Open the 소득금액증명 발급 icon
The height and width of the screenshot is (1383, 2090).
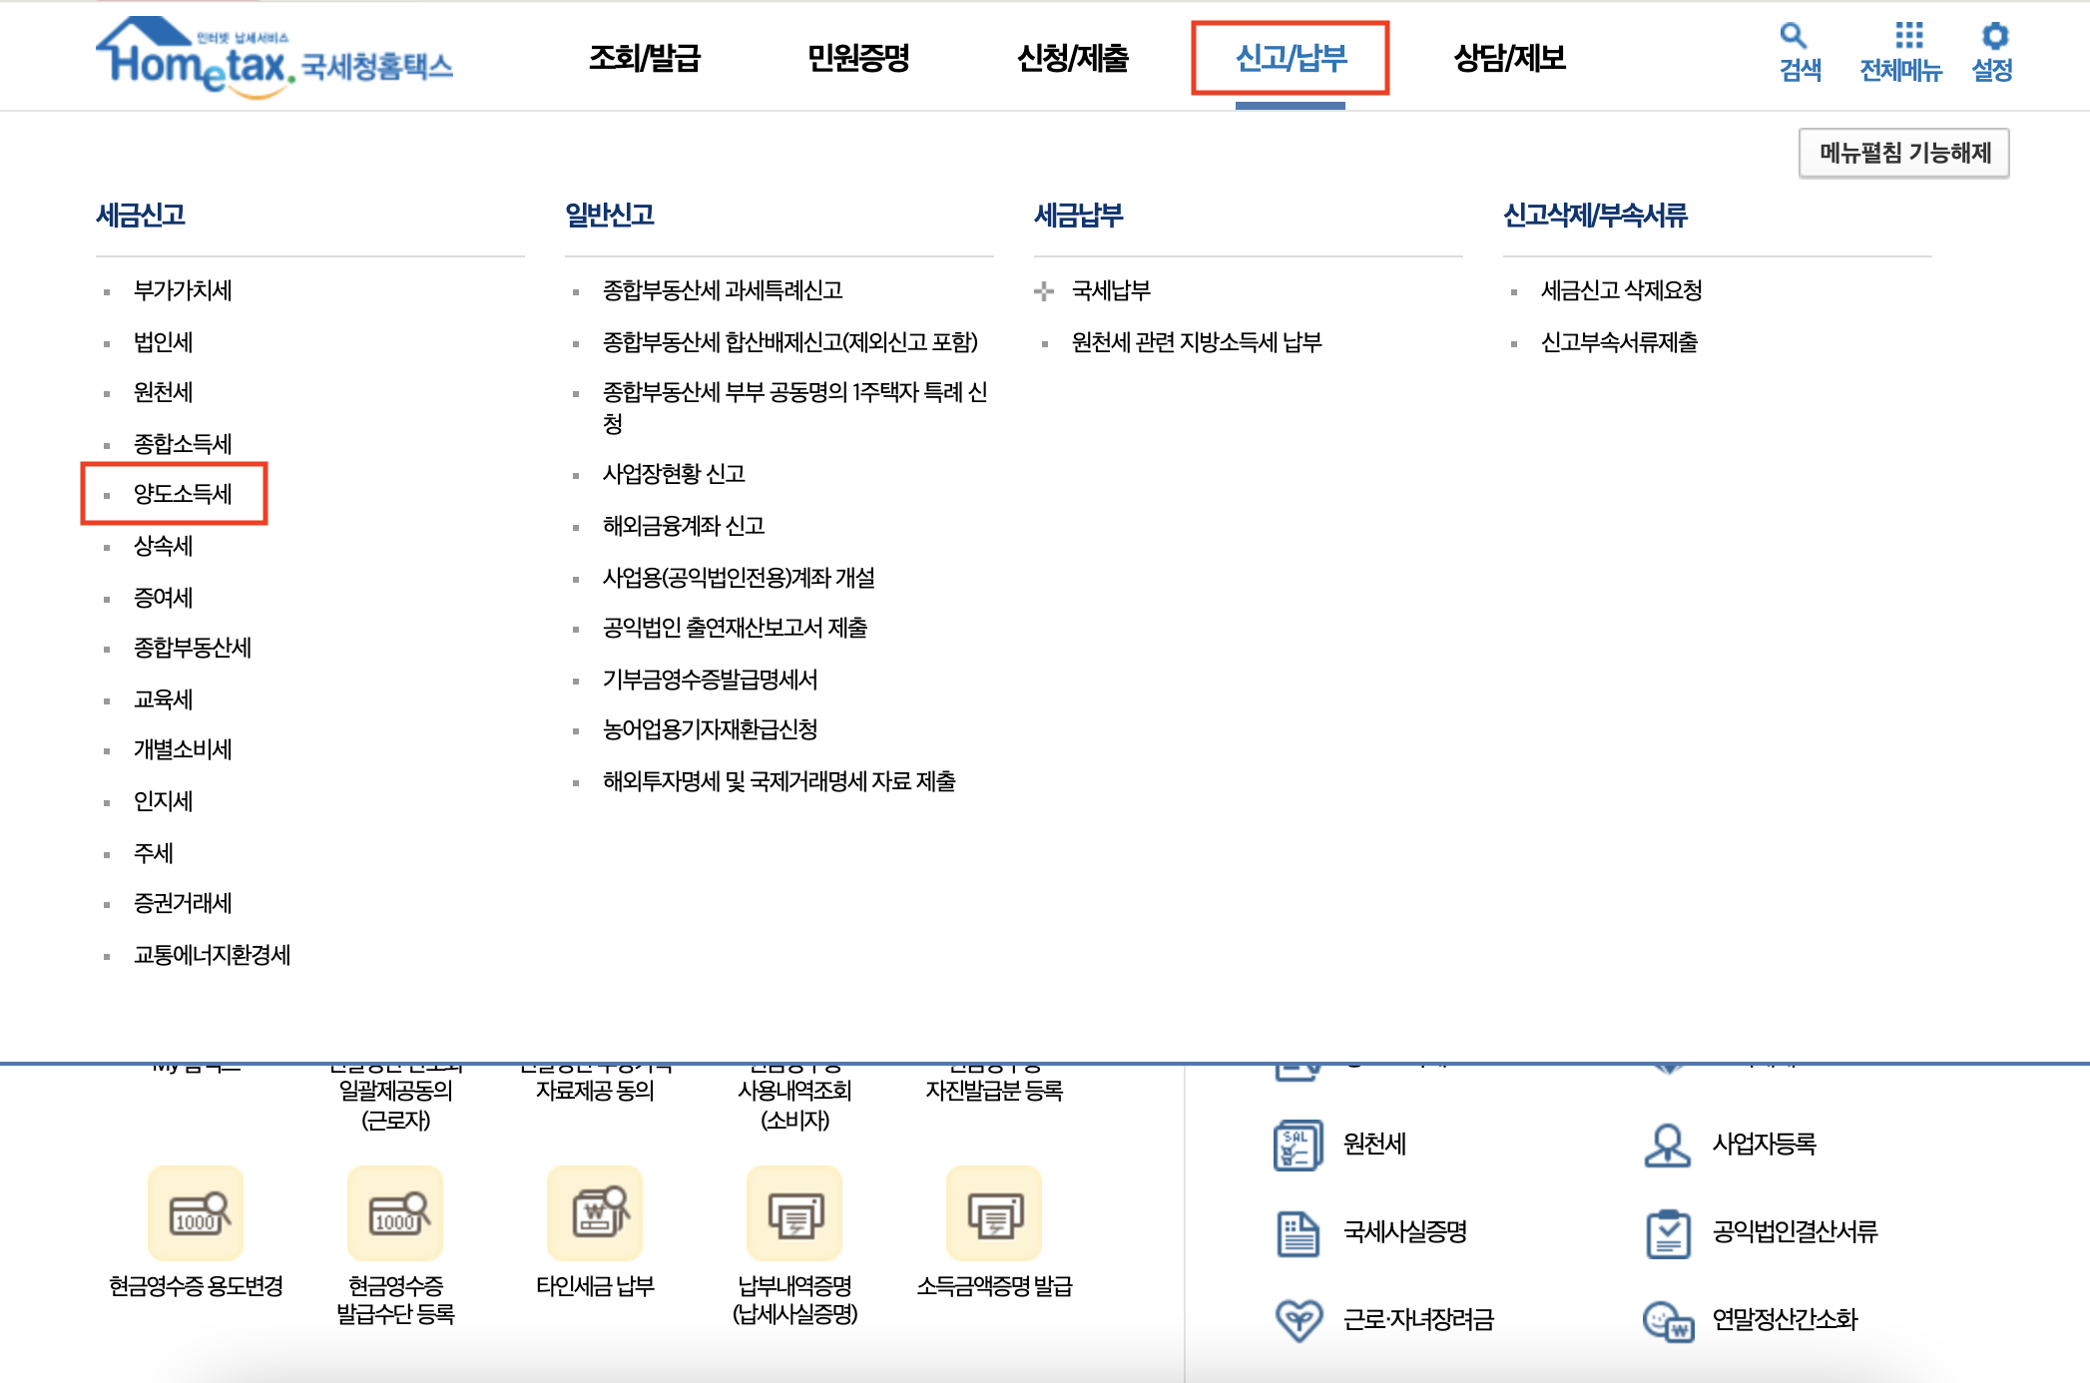(994, 1213)
